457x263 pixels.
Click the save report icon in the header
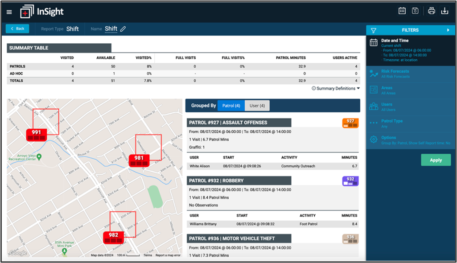tap(415, 11)
